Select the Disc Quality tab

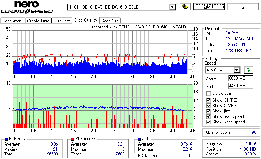point(86,20)
